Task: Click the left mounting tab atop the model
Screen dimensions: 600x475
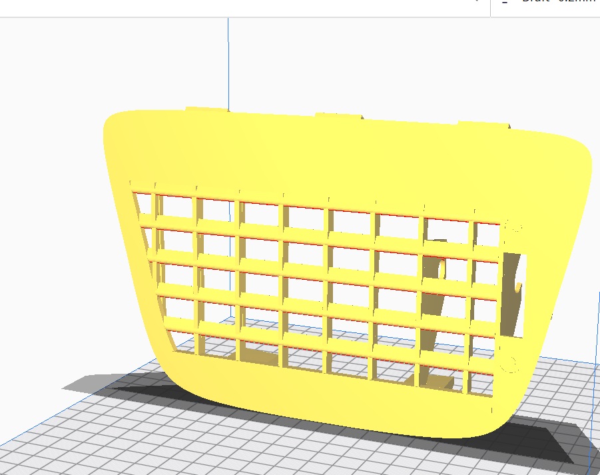Action: tap(208, 109)
